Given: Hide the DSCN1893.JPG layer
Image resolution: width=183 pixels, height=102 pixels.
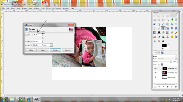Looking at the screenshot, I should pos(155,73).
